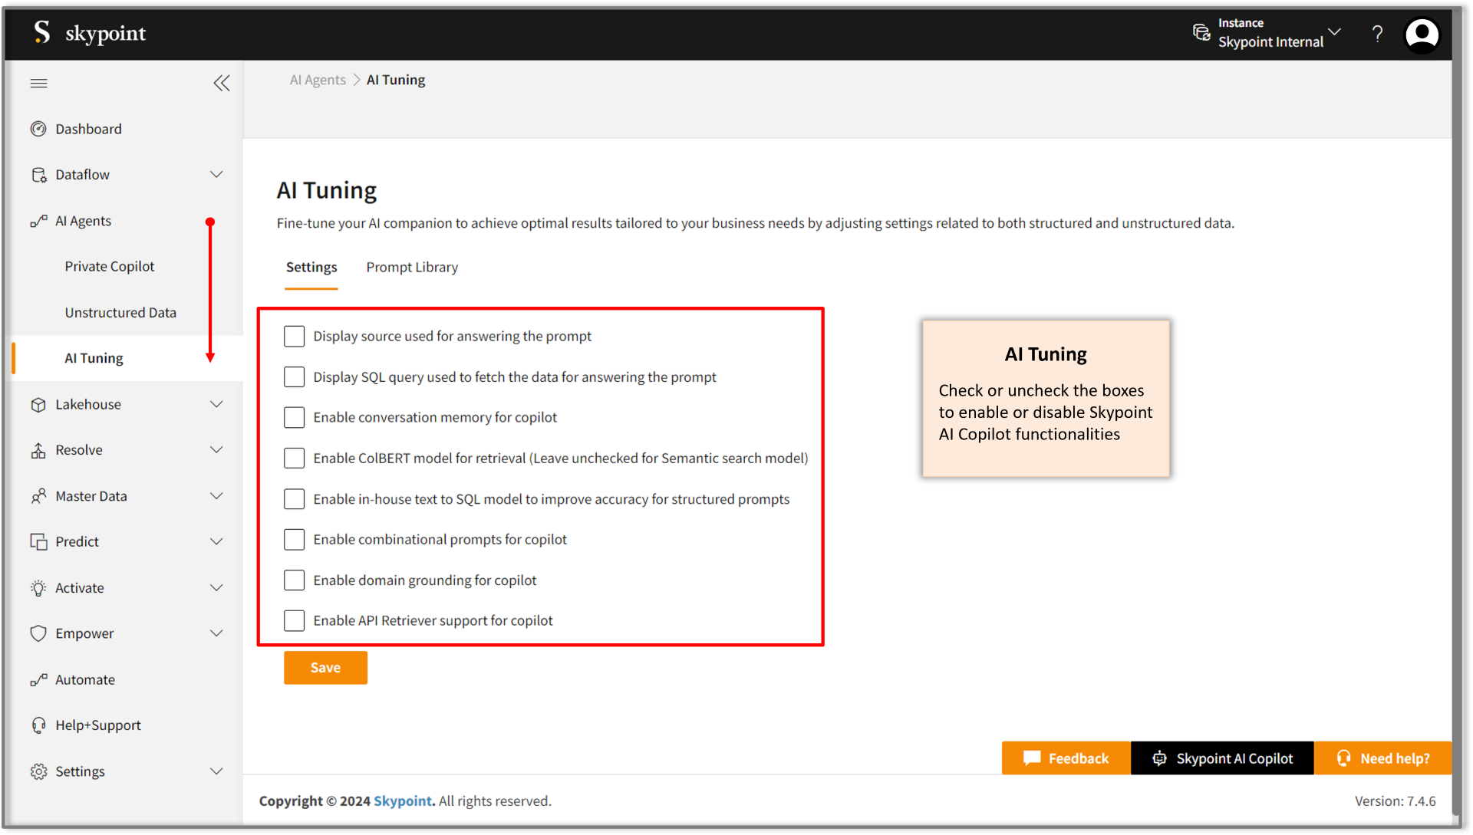Click the Instance database icon

point(1201,33)
